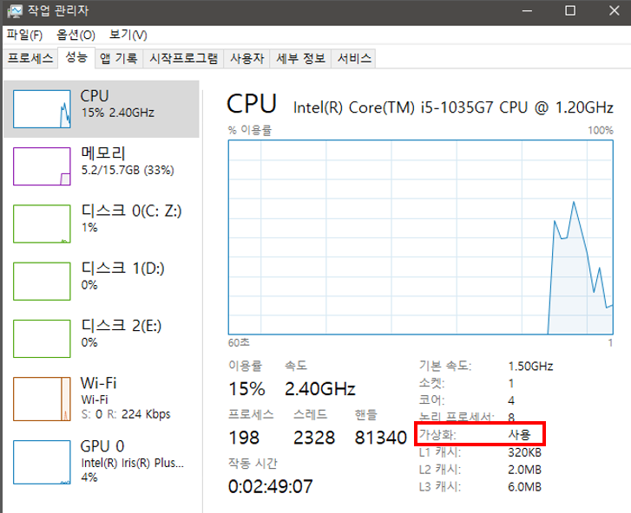Image resolution: width=631 pixels, height=513 pixels.
Task: Select the Wi-Fi network entry
Action: click(102, 399)
